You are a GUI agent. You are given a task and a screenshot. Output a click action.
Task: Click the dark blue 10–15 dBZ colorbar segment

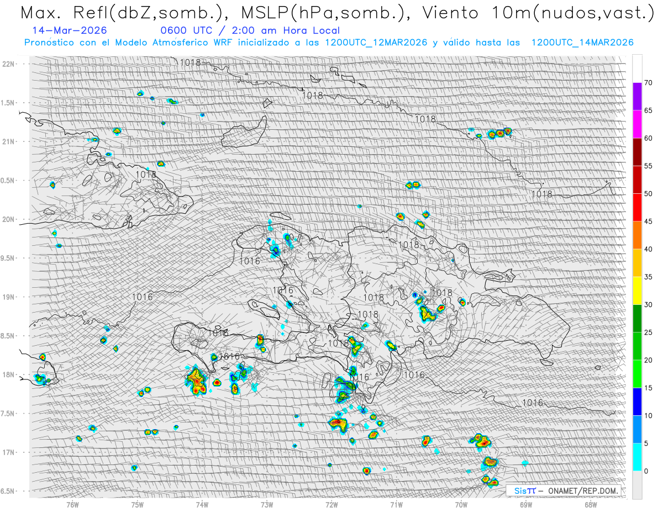click(637, 402)
